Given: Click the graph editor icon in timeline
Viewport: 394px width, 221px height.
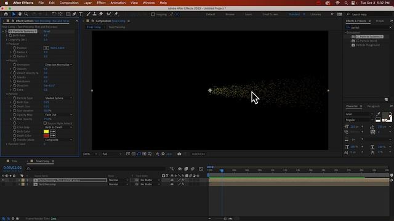Looking at the screenshot, I should pyautogui.click(x=201, y=169).
